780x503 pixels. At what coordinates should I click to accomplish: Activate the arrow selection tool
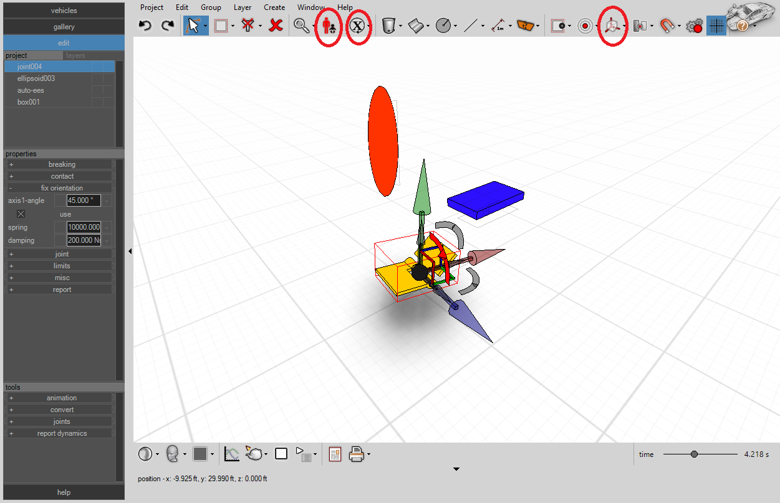193,26
